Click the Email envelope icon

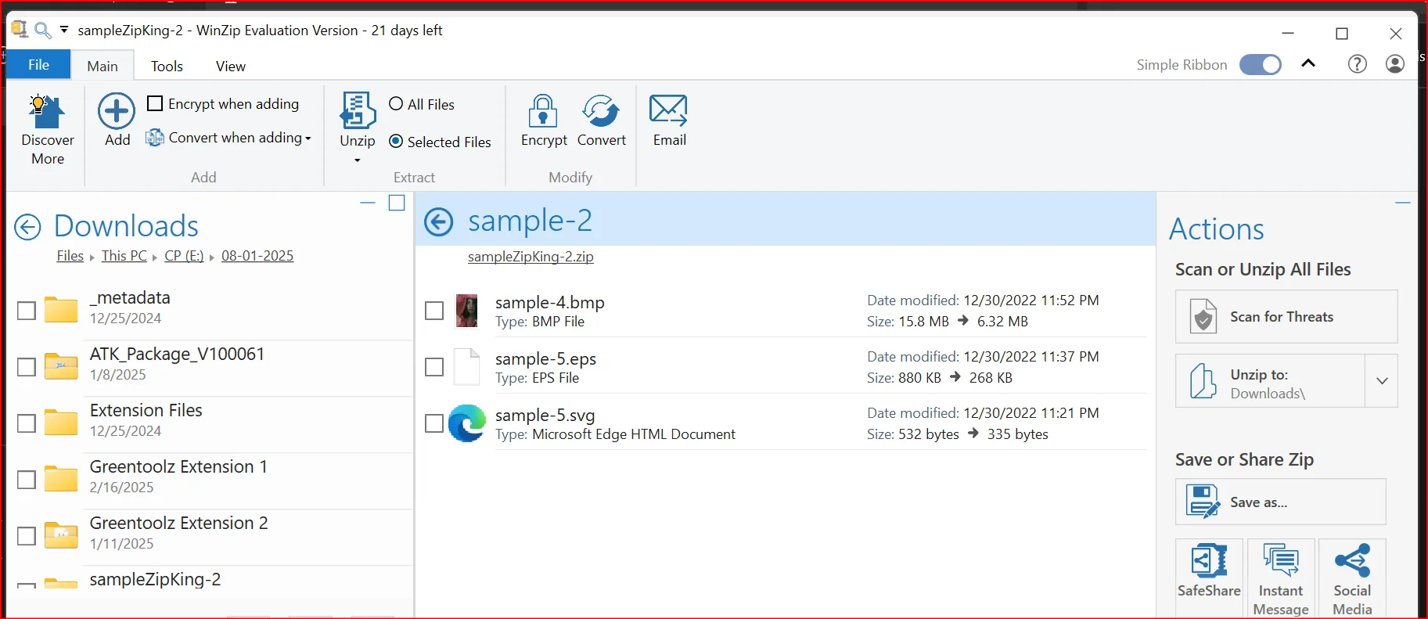tap(669, 110)
